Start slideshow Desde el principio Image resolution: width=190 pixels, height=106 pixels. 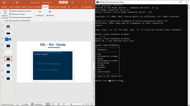5,14
